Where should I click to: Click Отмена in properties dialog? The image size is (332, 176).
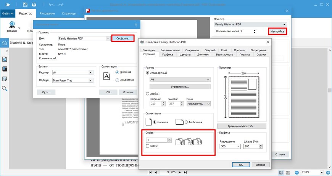point(260,165)
